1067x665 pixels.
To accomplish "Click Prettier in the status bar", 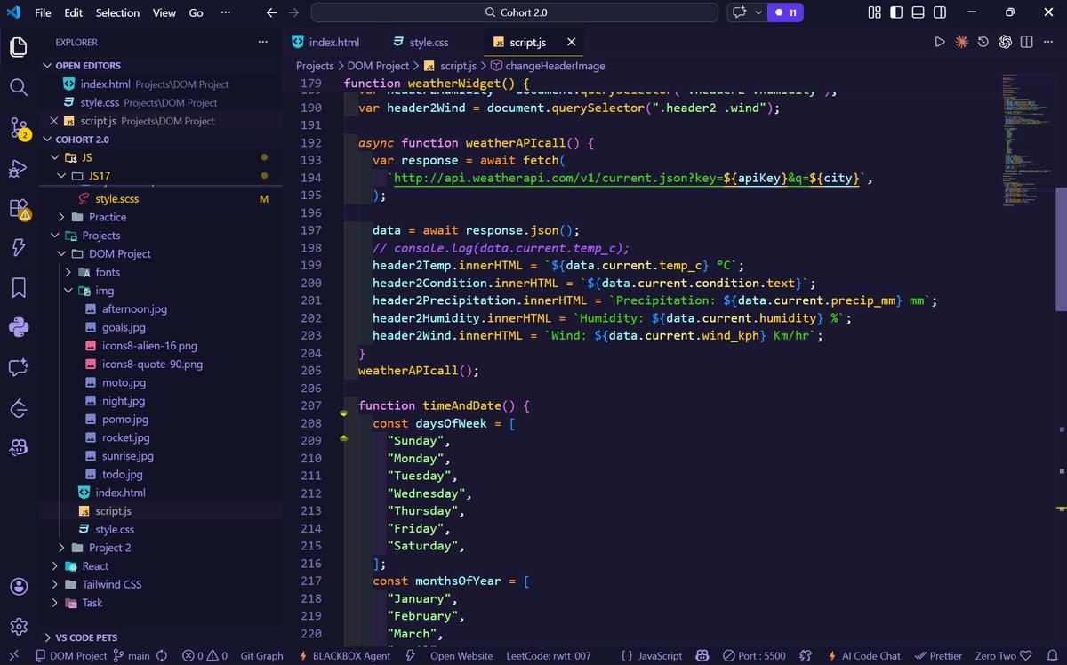I will (938, 656).
